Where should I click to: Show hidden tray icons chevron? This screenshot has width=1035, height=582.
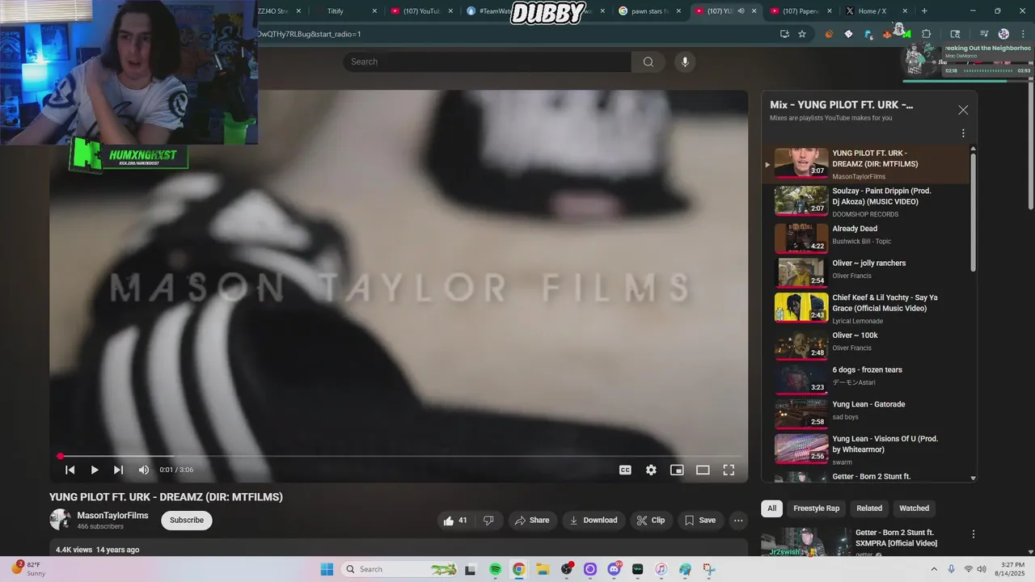934,569
